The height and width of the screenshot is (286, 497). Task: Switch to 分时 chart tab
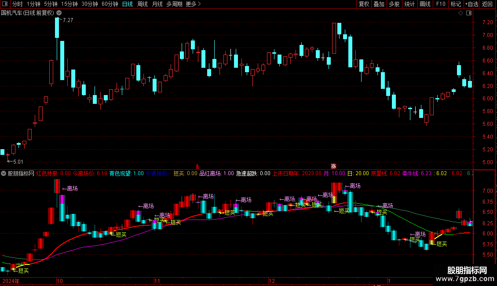[18, 4]
